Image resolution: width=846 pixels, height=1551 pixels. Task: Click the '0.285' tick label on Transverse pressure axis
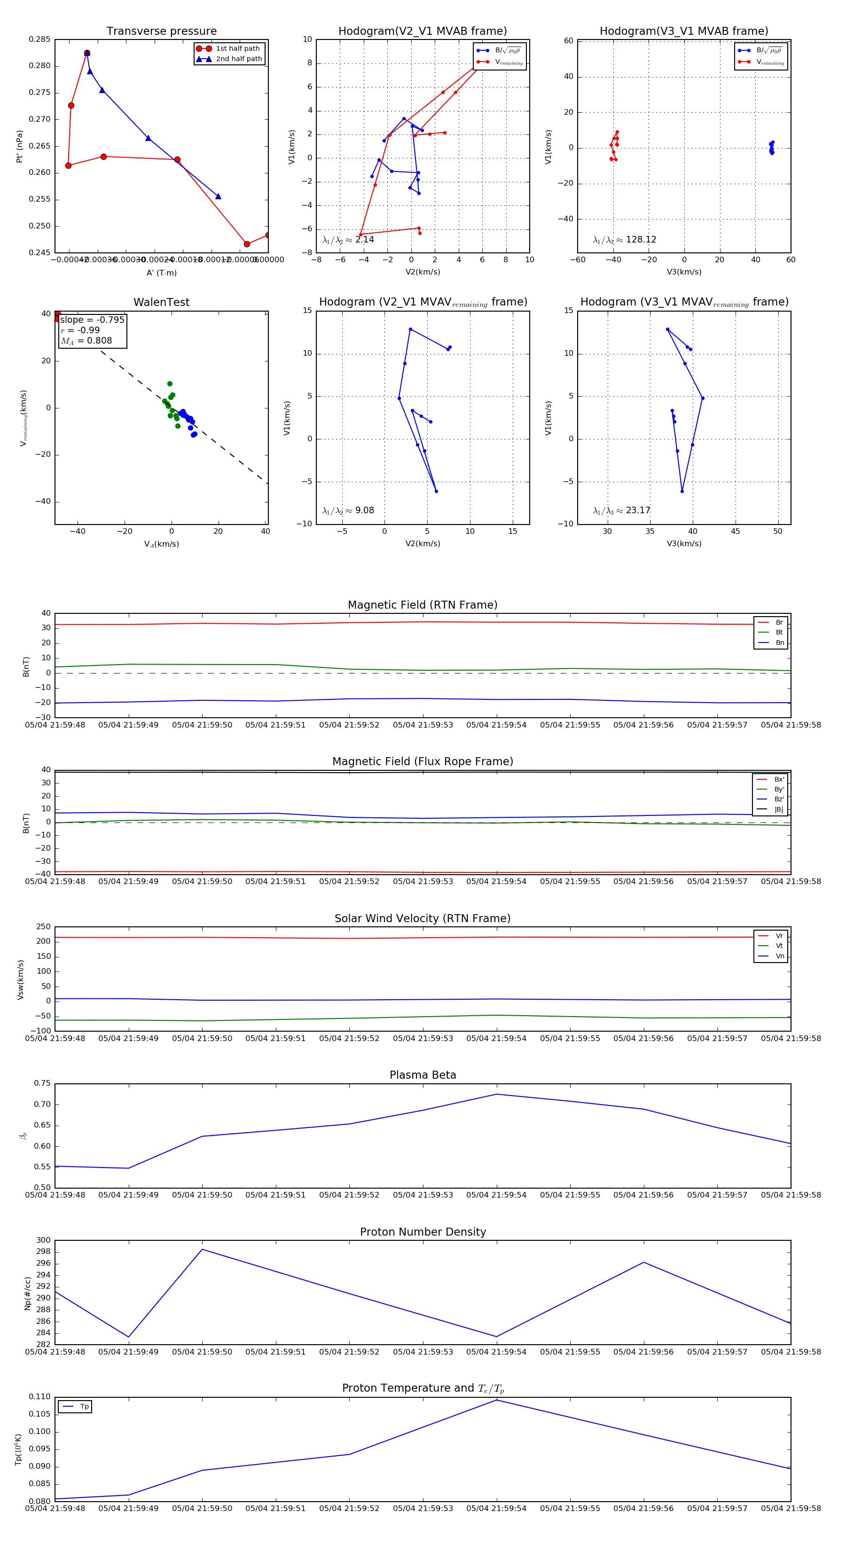point(40,39)
